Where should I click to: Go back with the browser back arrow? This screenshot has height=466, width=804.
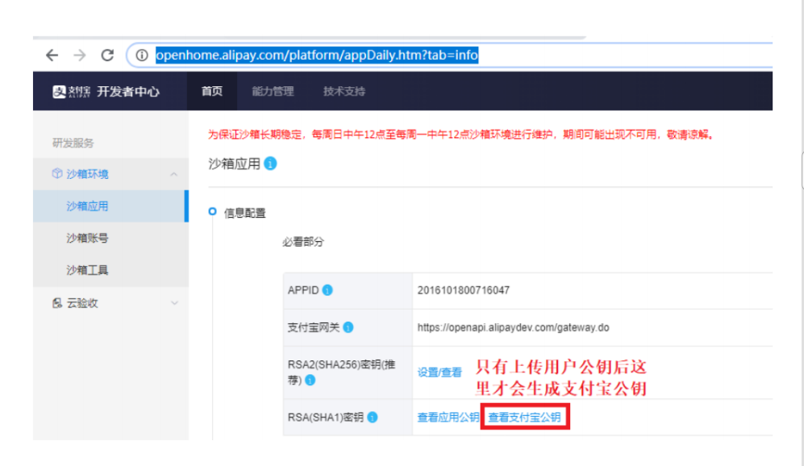tap(52, 55)
